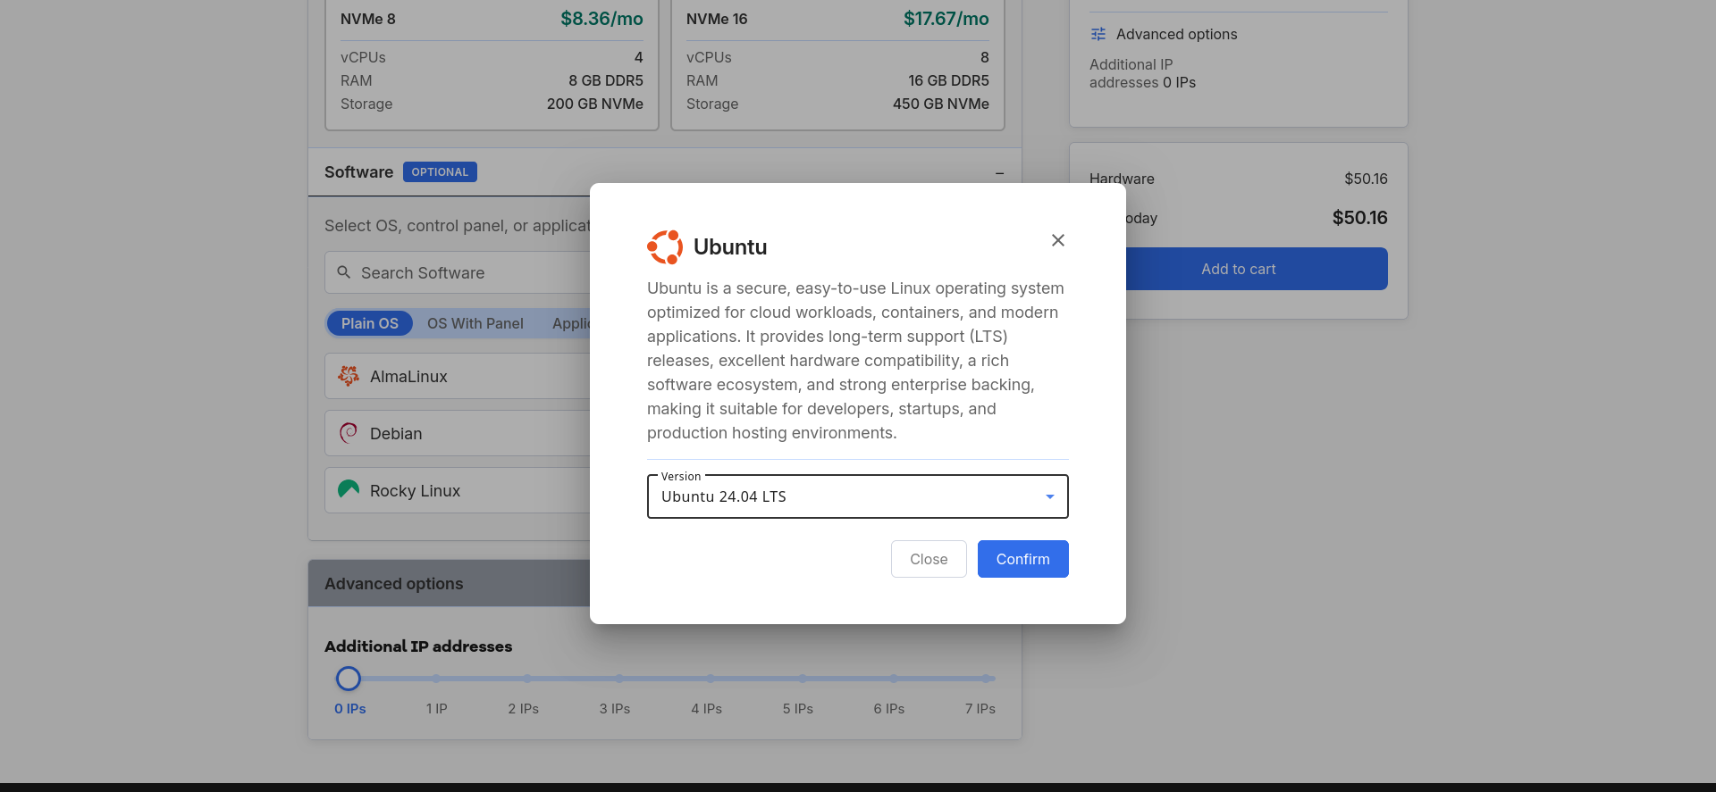Click the 6 IPs slider label
Image resolution: width=1716 pixels, height=792 pixels.
(x=889, y=708)
